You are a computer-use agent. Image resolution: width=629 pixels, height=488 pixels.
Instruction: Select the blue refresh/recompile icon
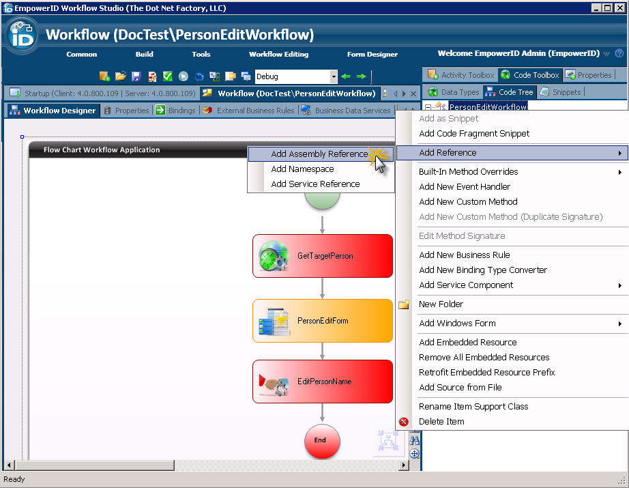[x=199, y=76]
